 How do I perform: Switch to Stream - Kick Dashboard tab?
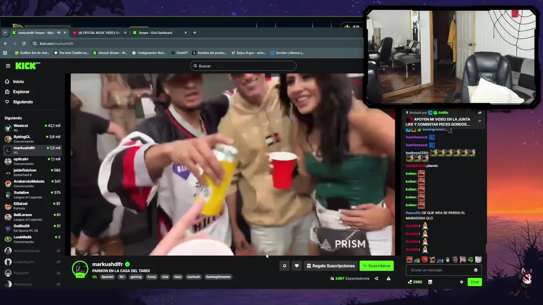click(x=160, y=33)
